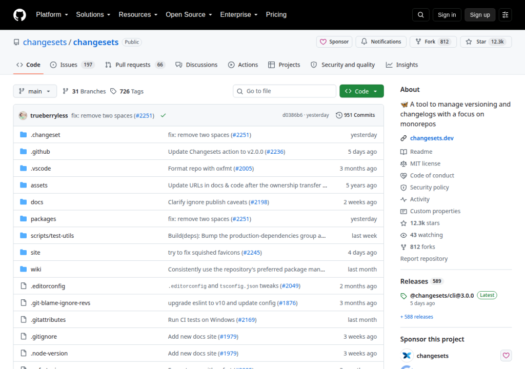Click the fork icon next to 812 forks

coord(403,247)
